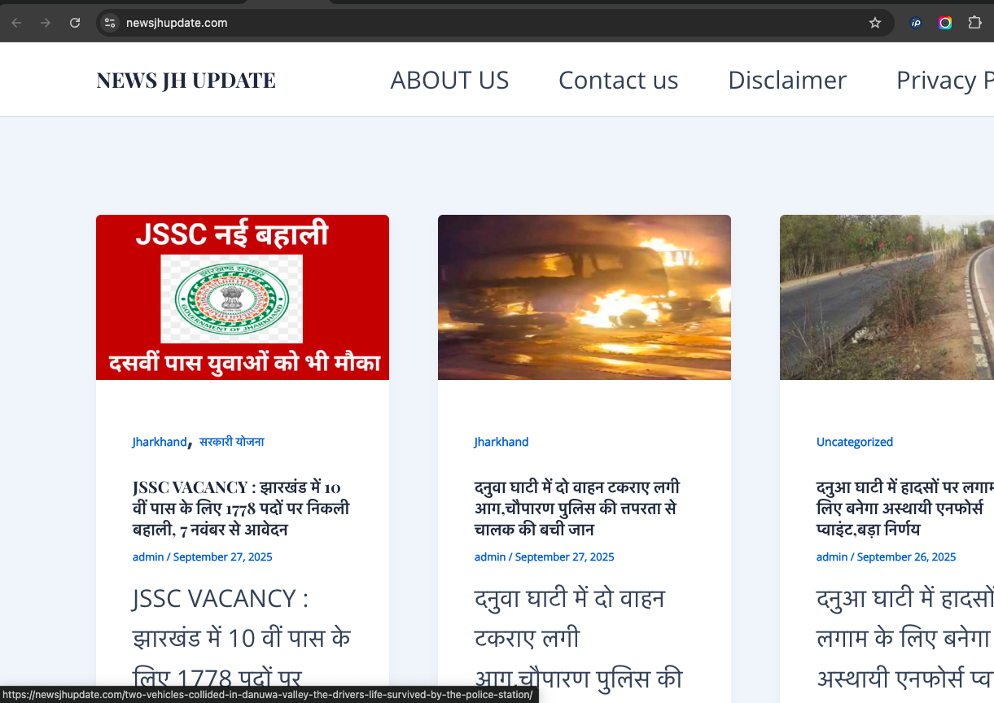Viewport: 994px width, 703px height.
Task: Reload the page
Action: click(75, 23)
